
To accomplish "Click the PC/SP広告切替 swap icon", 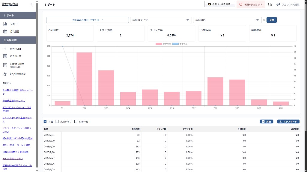I will coord(5,74).
